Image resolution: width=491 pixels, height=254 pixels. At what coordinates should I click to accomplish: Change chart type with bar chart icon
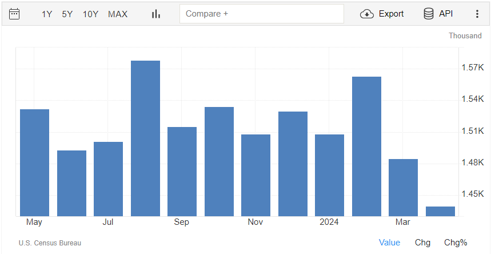coord(156,14)
